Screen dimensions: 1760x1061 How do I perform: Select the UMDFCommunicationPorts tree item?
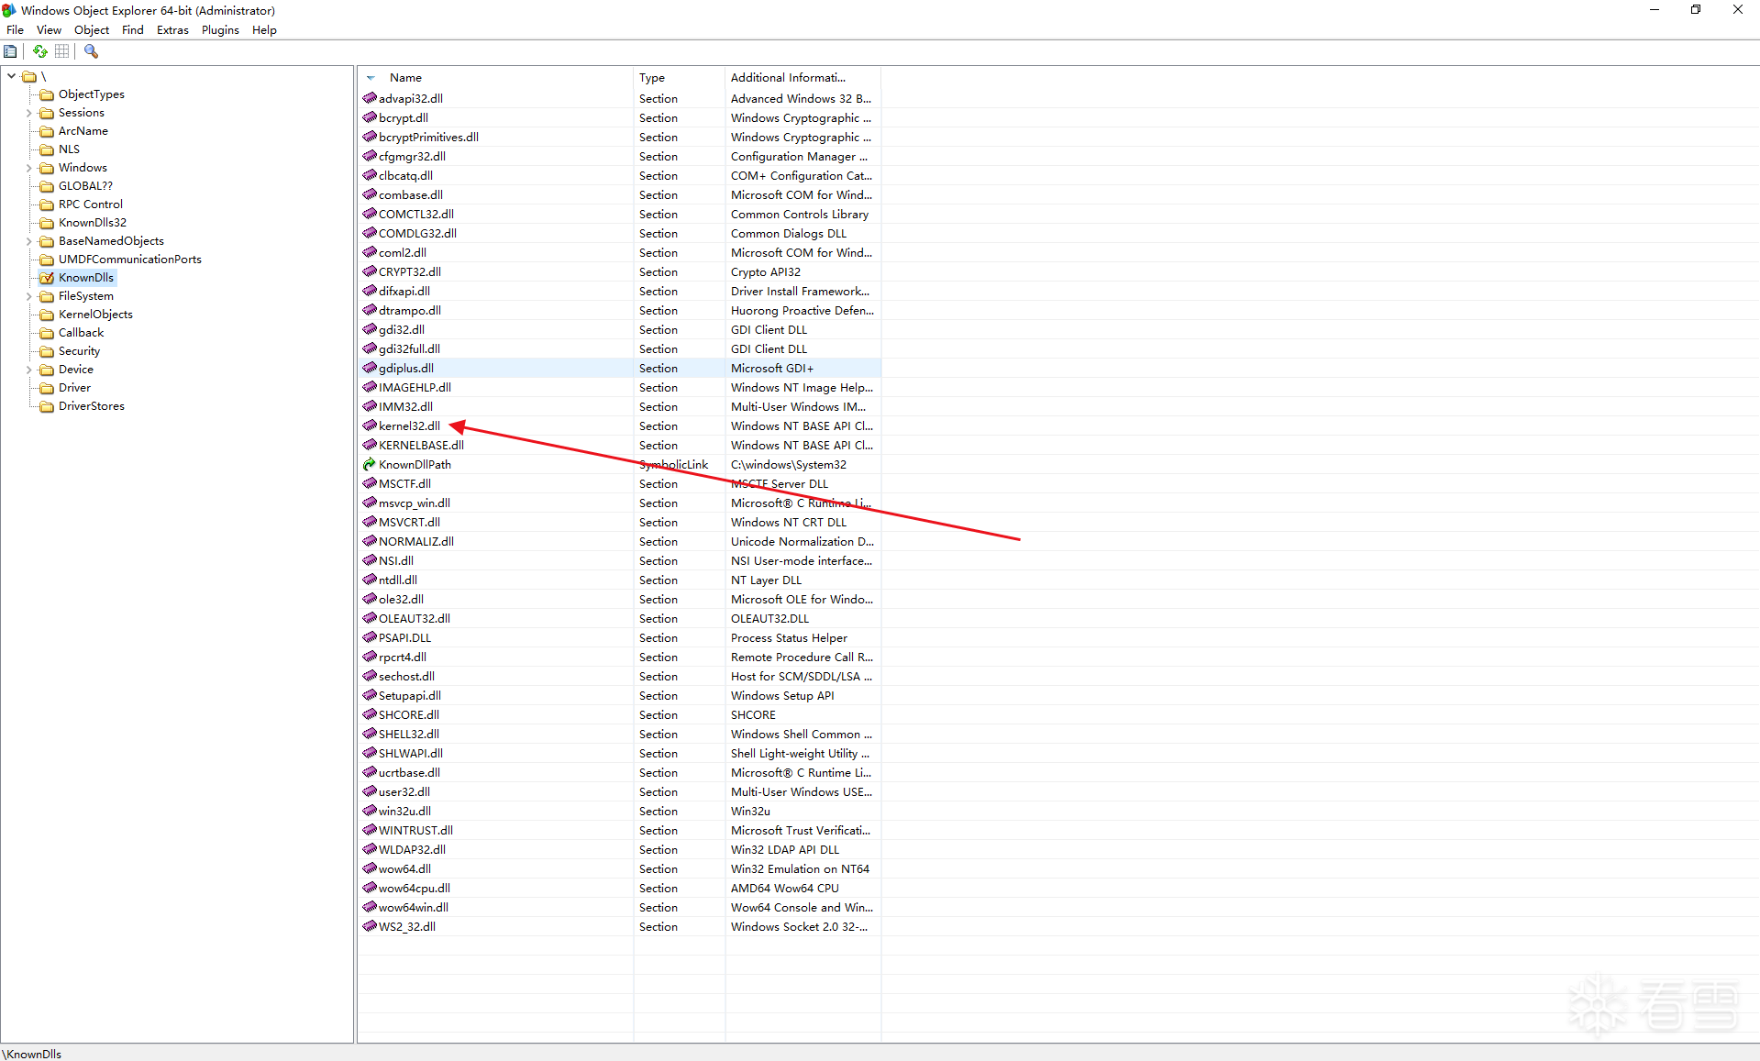pos(130,260)
